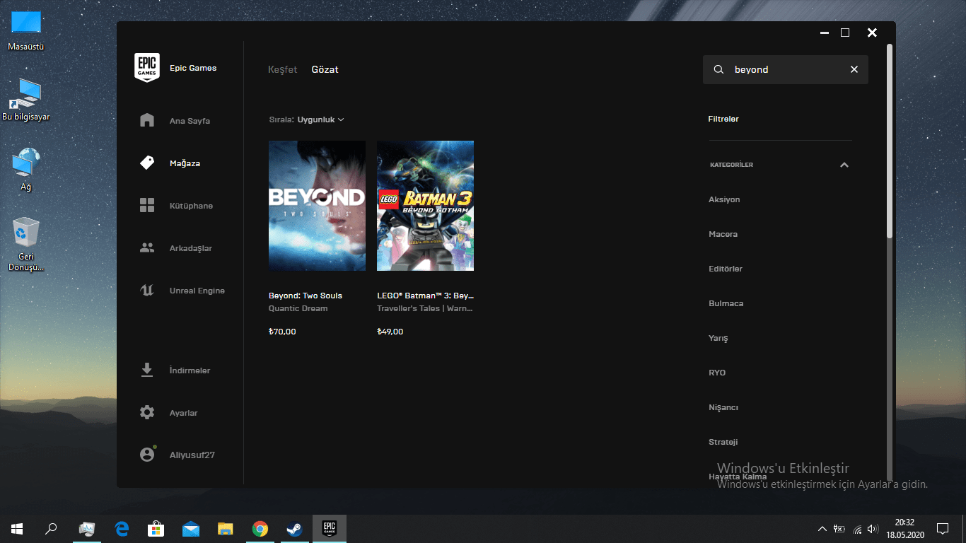
Task: Clear the search text with X
Action: (854, 69)
